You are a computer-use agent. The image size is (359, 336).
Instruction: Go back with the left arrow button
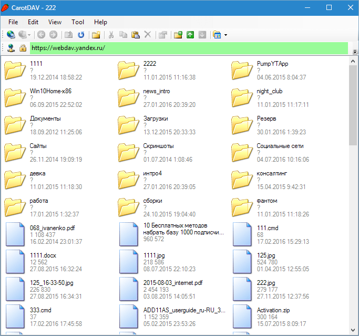click(41, 35)
